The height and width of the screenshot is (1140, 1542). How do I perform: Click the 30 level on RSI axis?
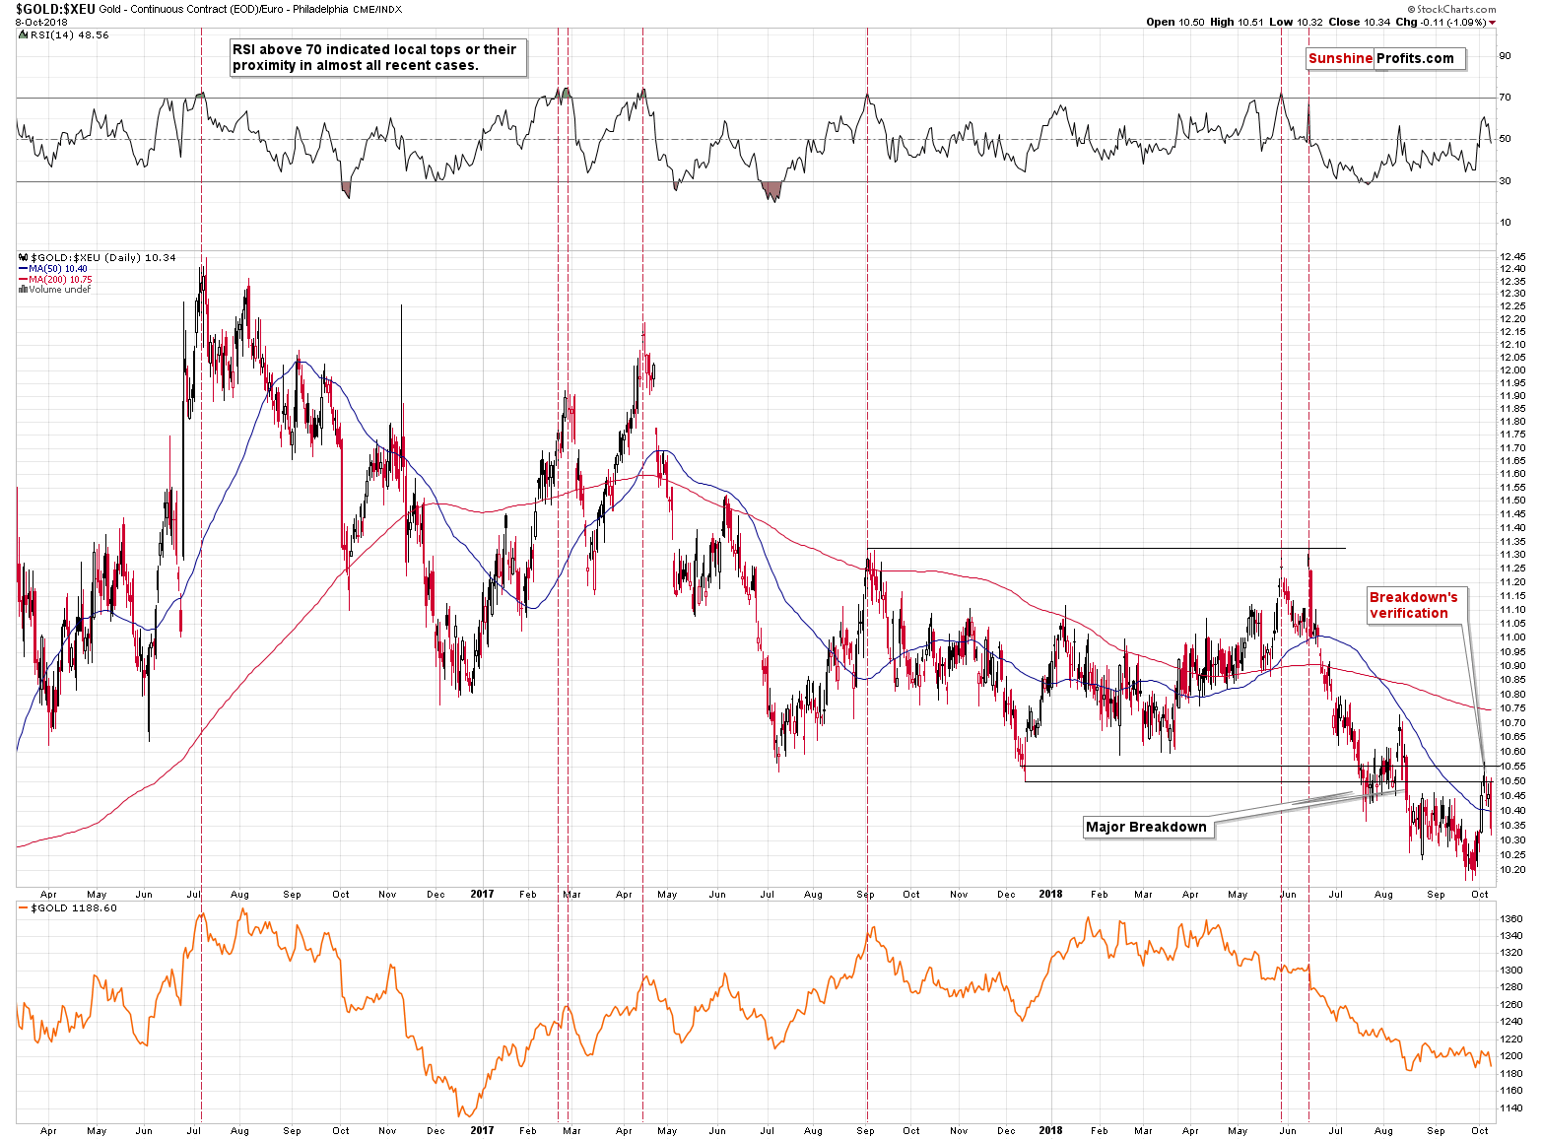pos(1505,181)
